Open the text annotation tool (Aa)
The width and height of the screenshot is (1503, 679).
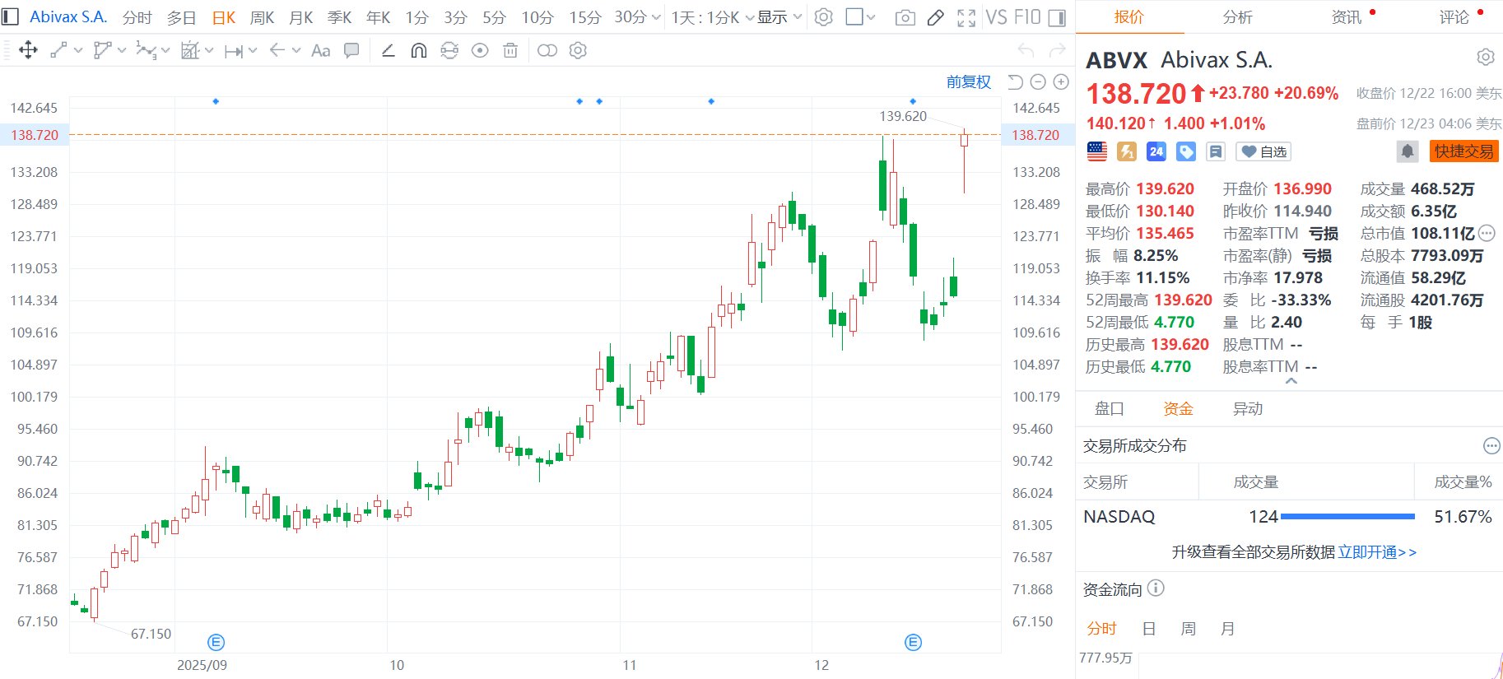320,51
